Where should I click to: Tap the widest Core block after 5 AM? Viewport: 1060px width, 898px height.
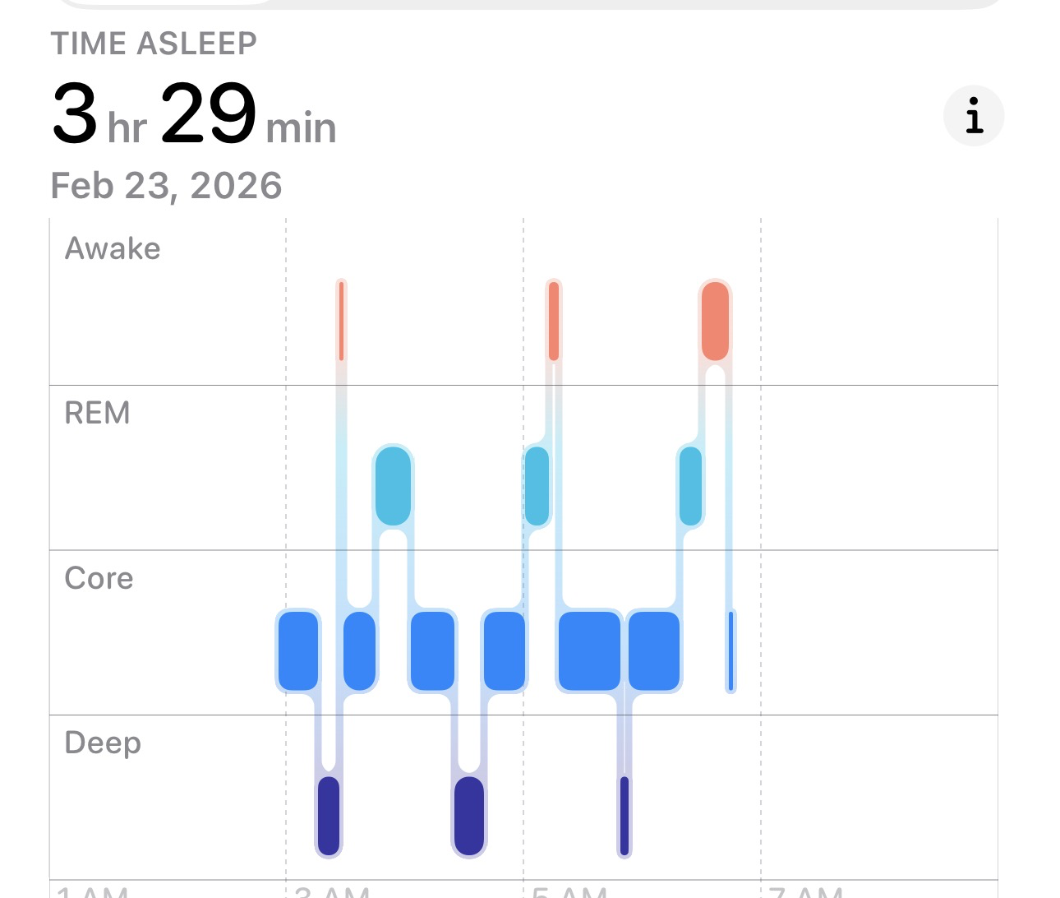[589, 650]
